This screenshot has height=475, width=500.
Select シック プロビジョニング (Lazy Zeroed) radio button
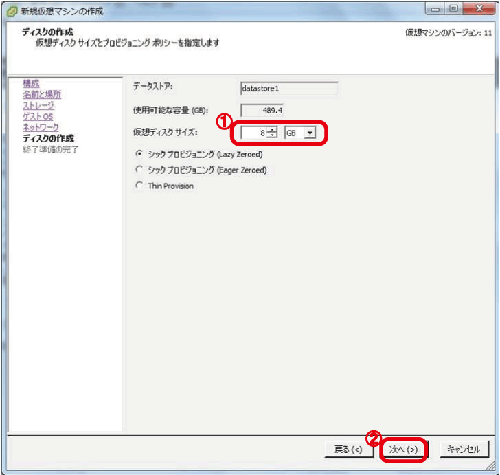(139, 154)
